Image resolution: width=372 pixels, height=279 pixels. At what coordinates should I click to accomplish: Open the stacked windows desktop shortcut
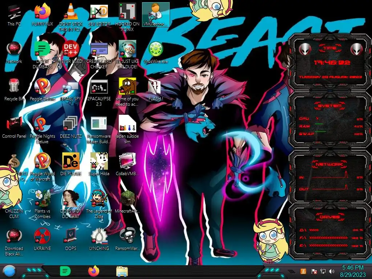click(71, 124)
